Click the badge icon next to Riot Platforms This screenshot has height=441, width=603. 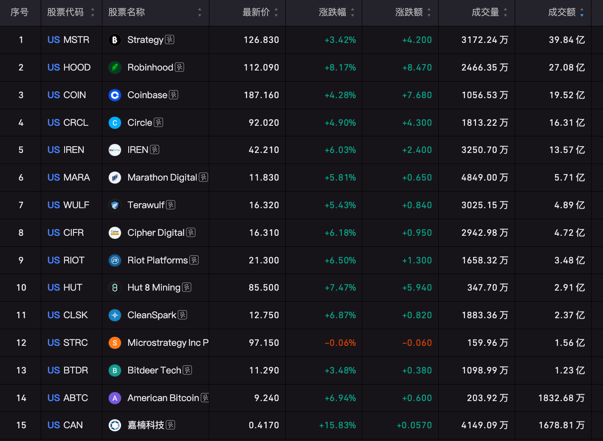tap(194, 260)
